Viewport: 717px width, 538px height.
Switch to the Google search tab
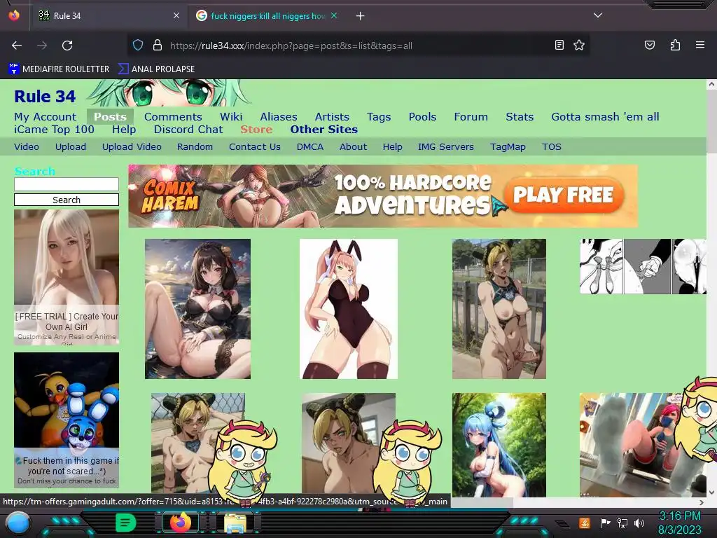pyautogui.click(x=267, y=15)
